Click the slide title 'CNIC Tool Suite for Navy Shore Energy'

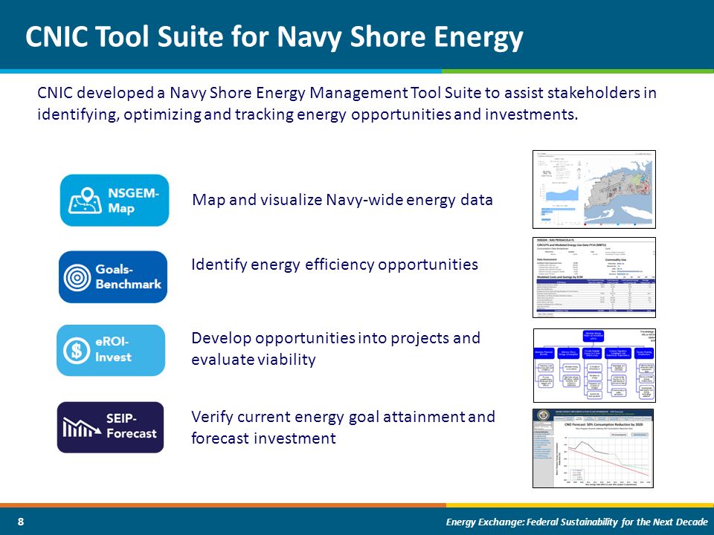274,36
